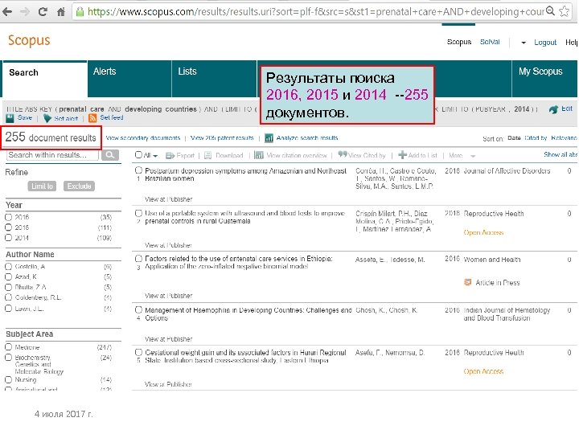Check the 2015 year filter
The width and height of the screenshot is (579, 434).
click(9, 227)
